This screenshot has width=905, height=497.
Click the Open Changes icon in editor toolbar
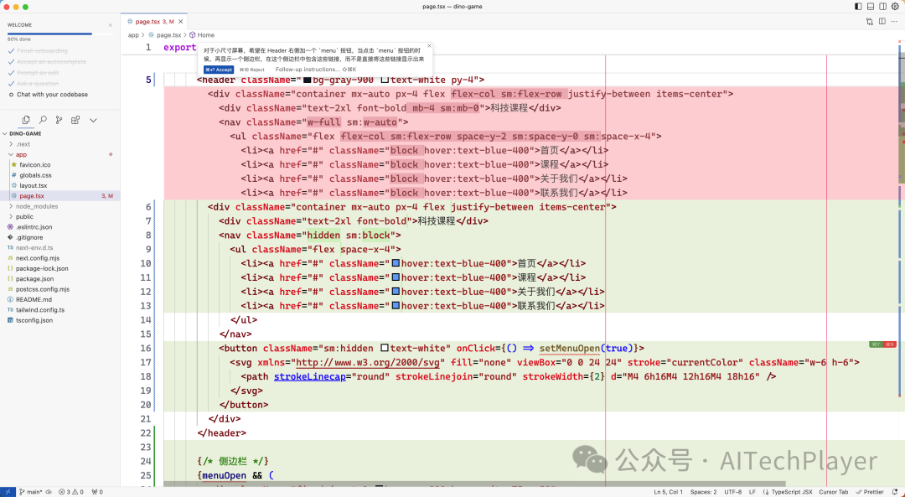(x=870, y=21)
